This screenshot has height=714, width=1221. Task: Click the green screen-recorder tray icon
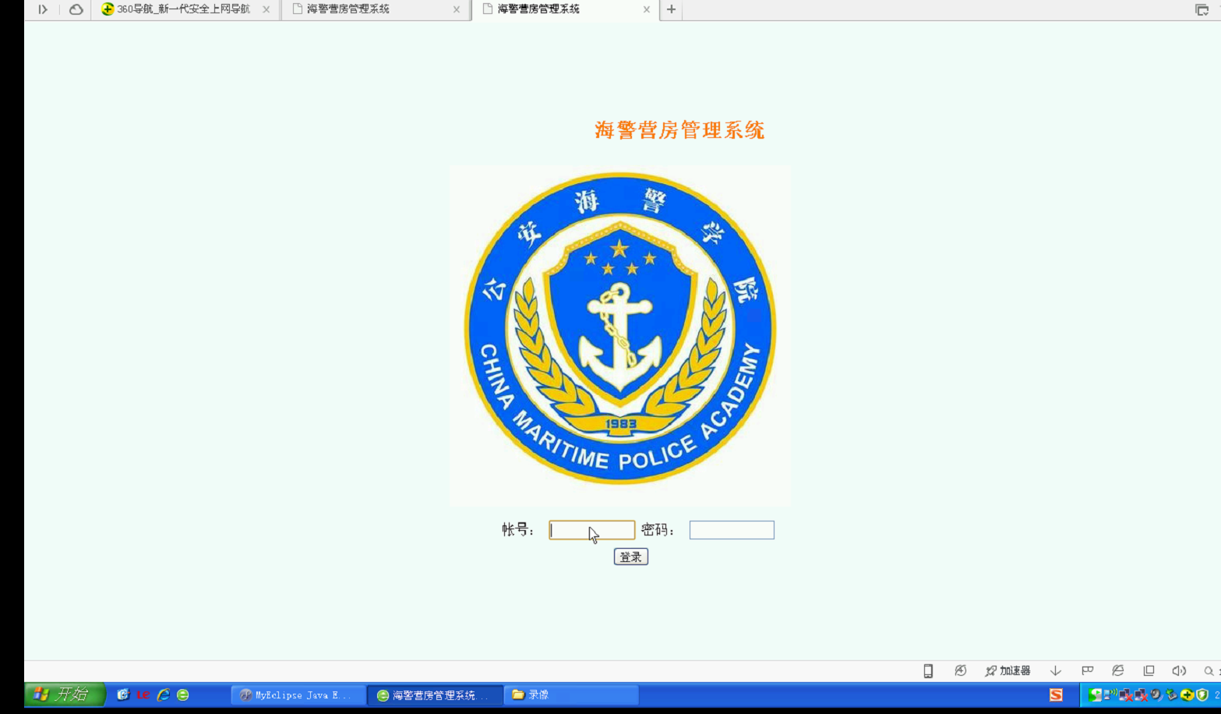[x=1095, y=695]
